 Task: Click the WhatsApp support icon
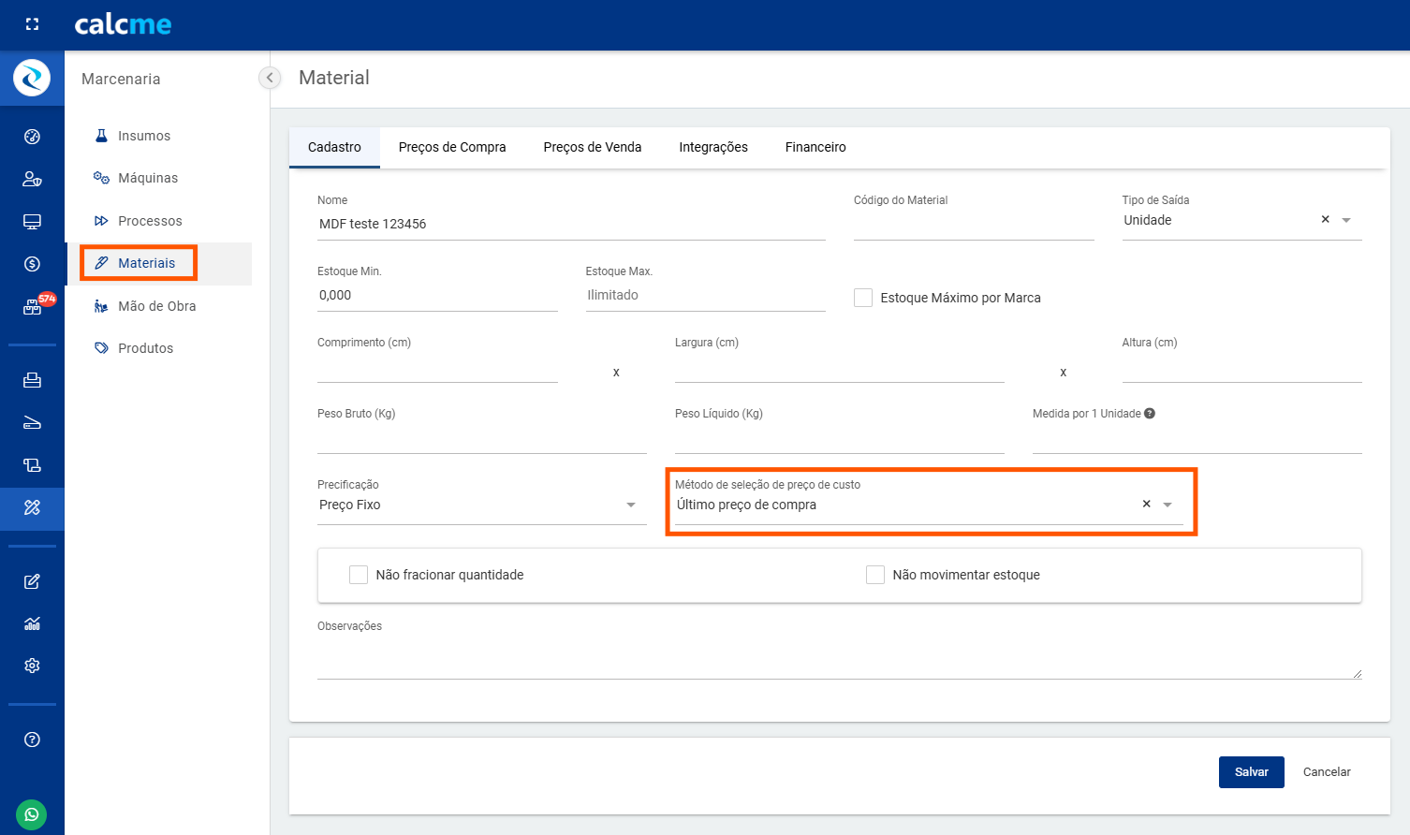click(32, 814)
